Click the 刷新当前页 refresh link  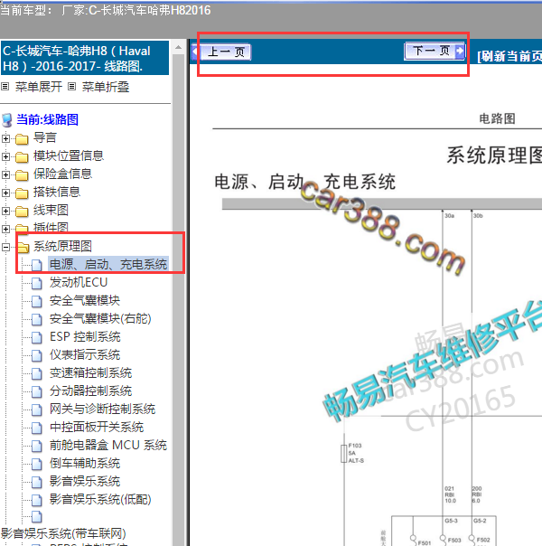pos(509,56)
